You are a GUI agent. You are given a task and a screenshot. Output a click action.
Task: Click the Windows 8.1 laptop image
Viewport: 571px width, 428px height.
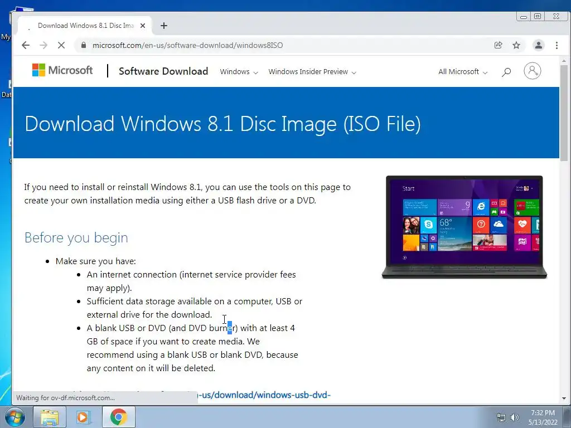(464, 227)
